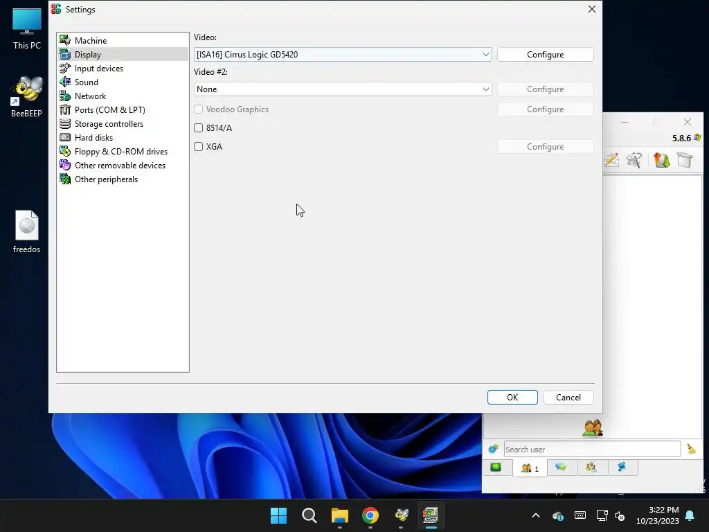Viewport: 709px width, 532px height.
Task: Switch to BeeBEEP chats tab
Action: click(561, 468)
